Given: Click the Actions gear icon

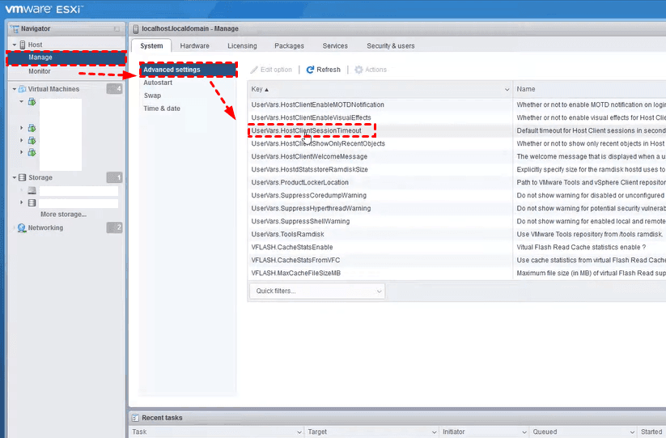Looking at the screenshot, I should pos(359,70).
